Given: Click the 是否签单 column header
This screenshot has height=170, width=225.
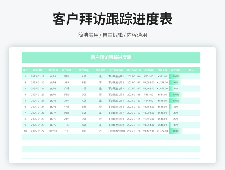Looking at the screenshot, I should click(x=100, y=70).
